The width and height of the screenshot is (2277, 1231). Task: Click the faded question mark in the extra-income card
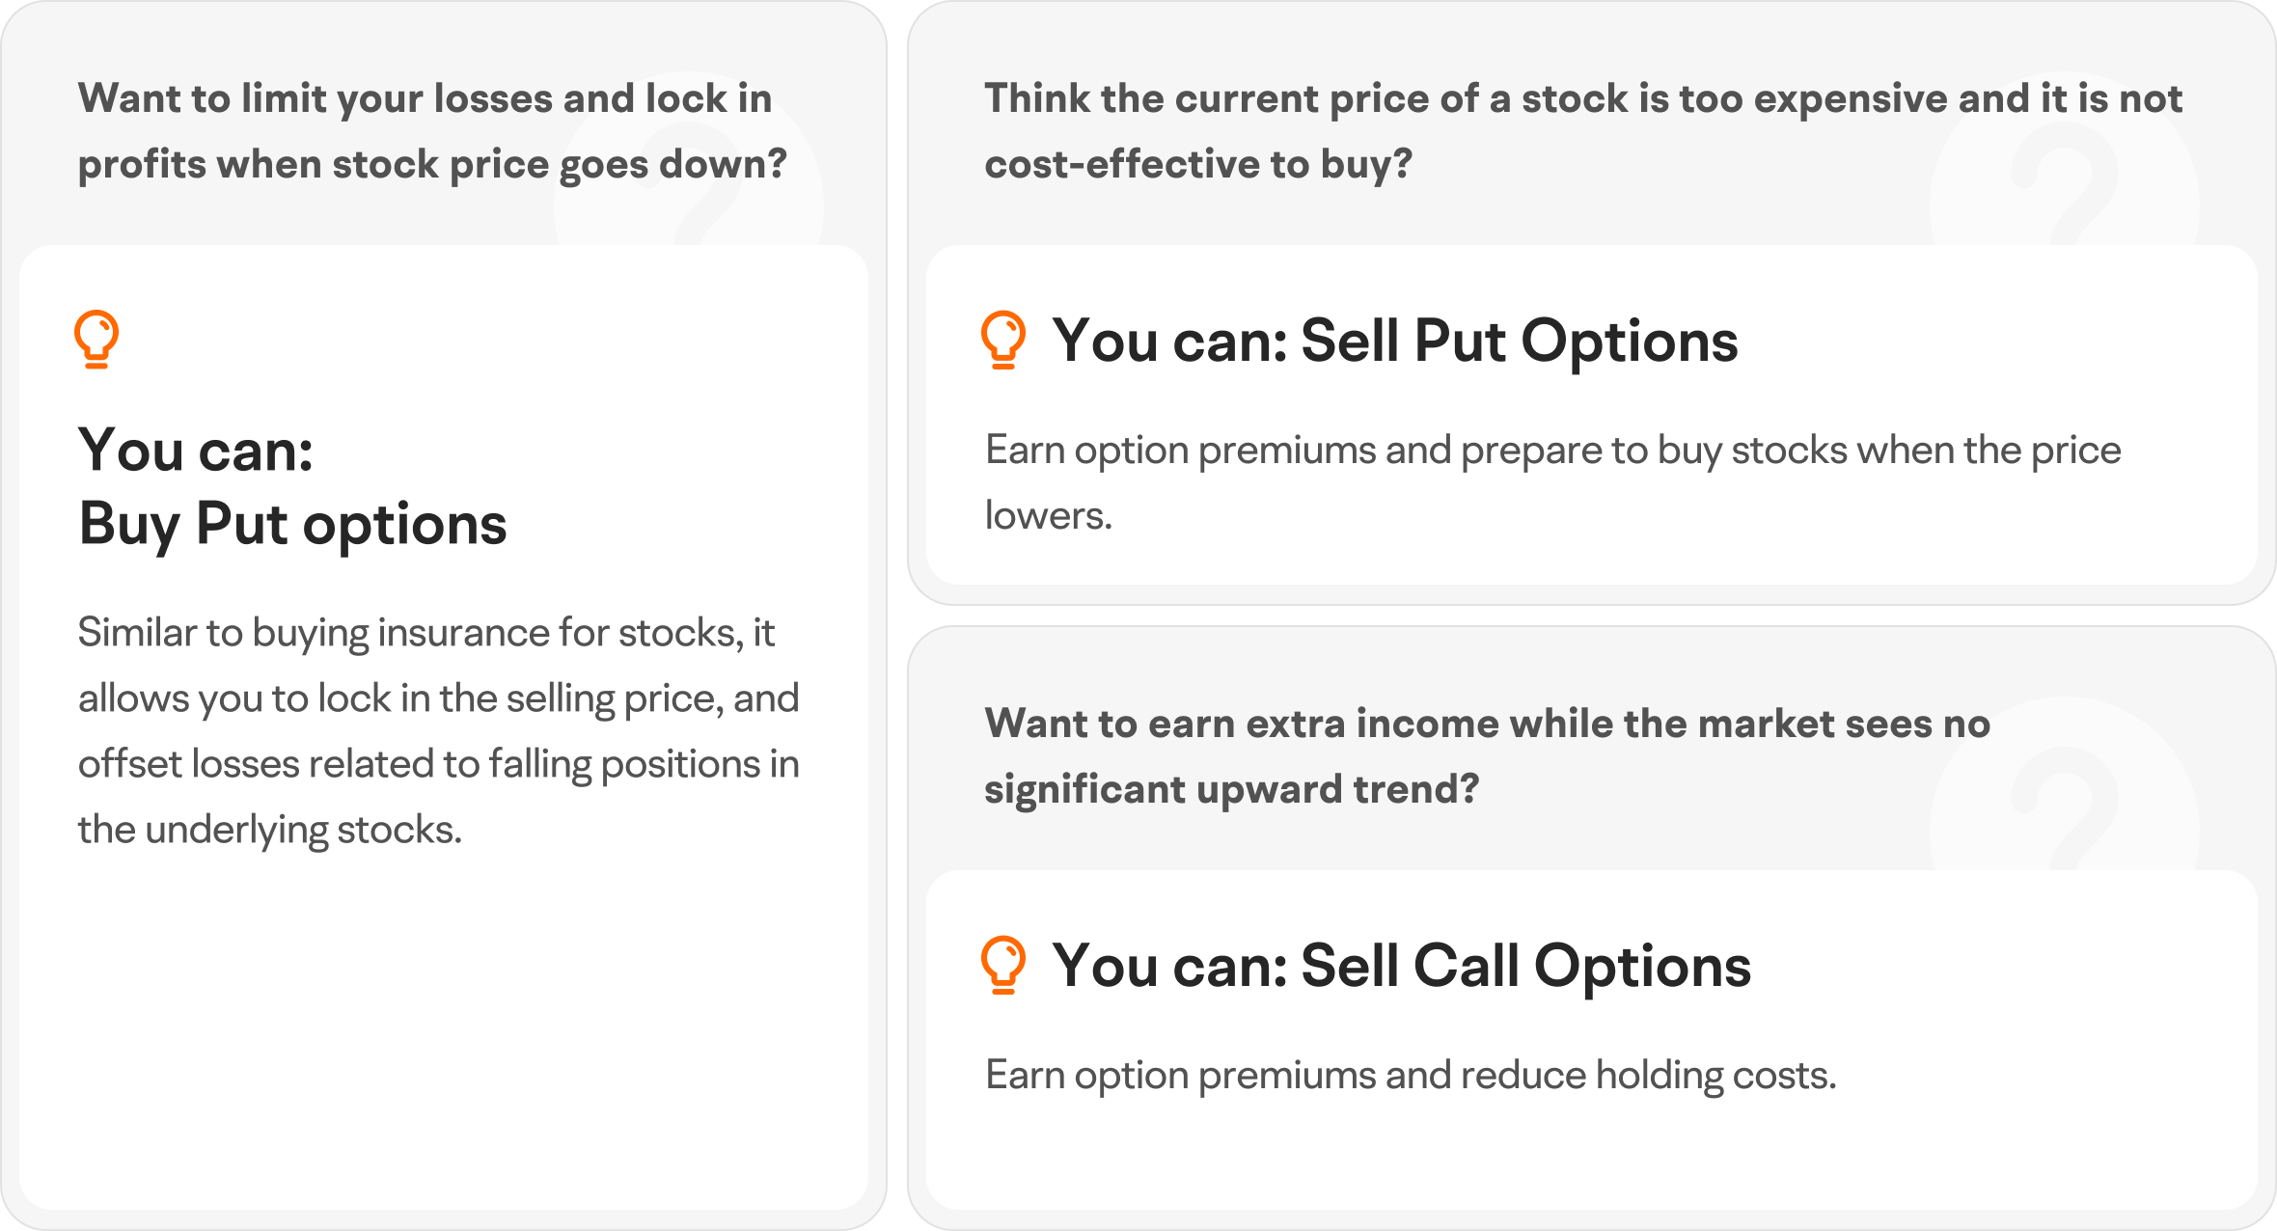coord(2065,815)
